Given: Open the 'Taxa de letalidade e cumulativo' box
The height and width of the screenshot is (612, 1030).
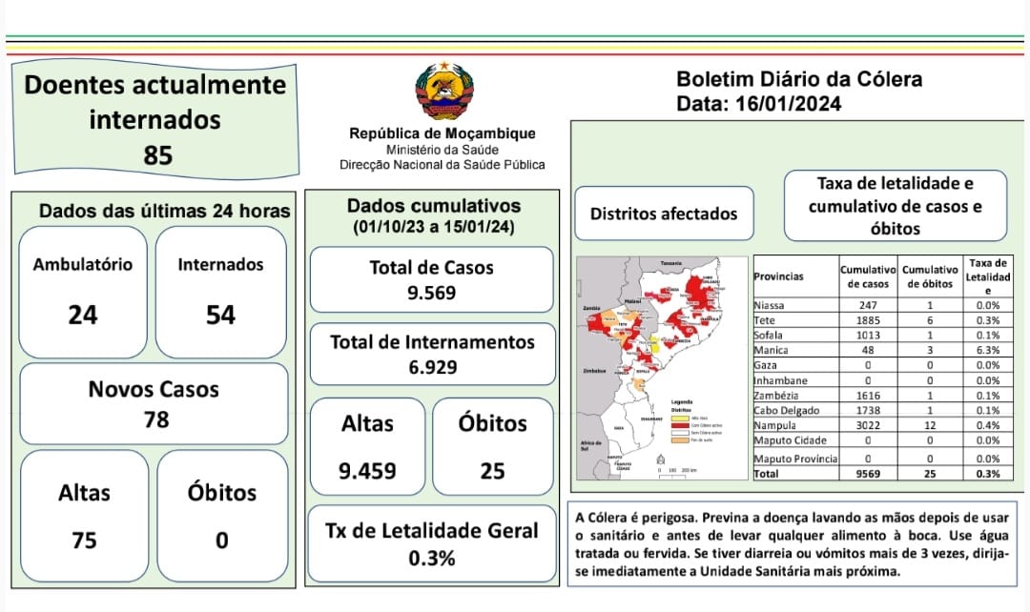Looking at the screenshot, I should coord(896,206).
